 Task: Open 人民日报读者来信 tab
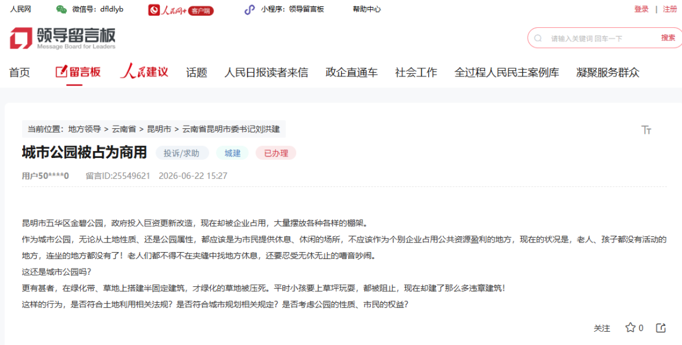click(266, 73)
